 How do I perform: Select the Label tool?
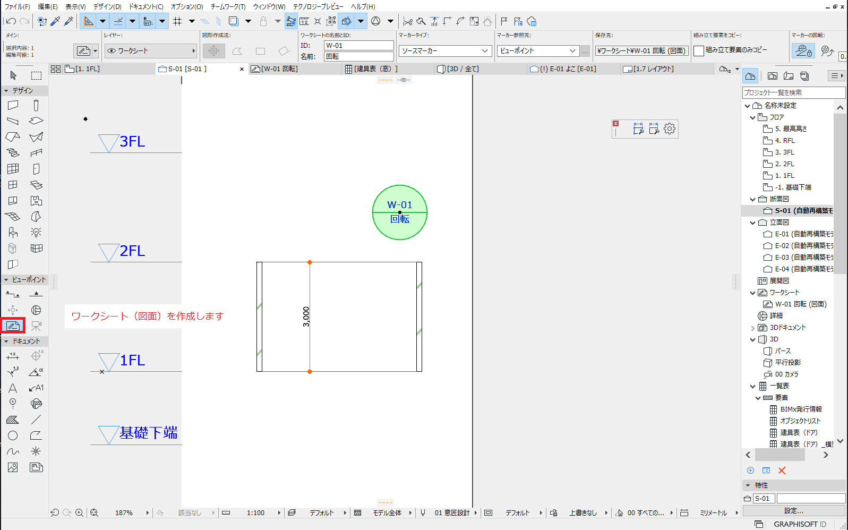click(36, 388)
